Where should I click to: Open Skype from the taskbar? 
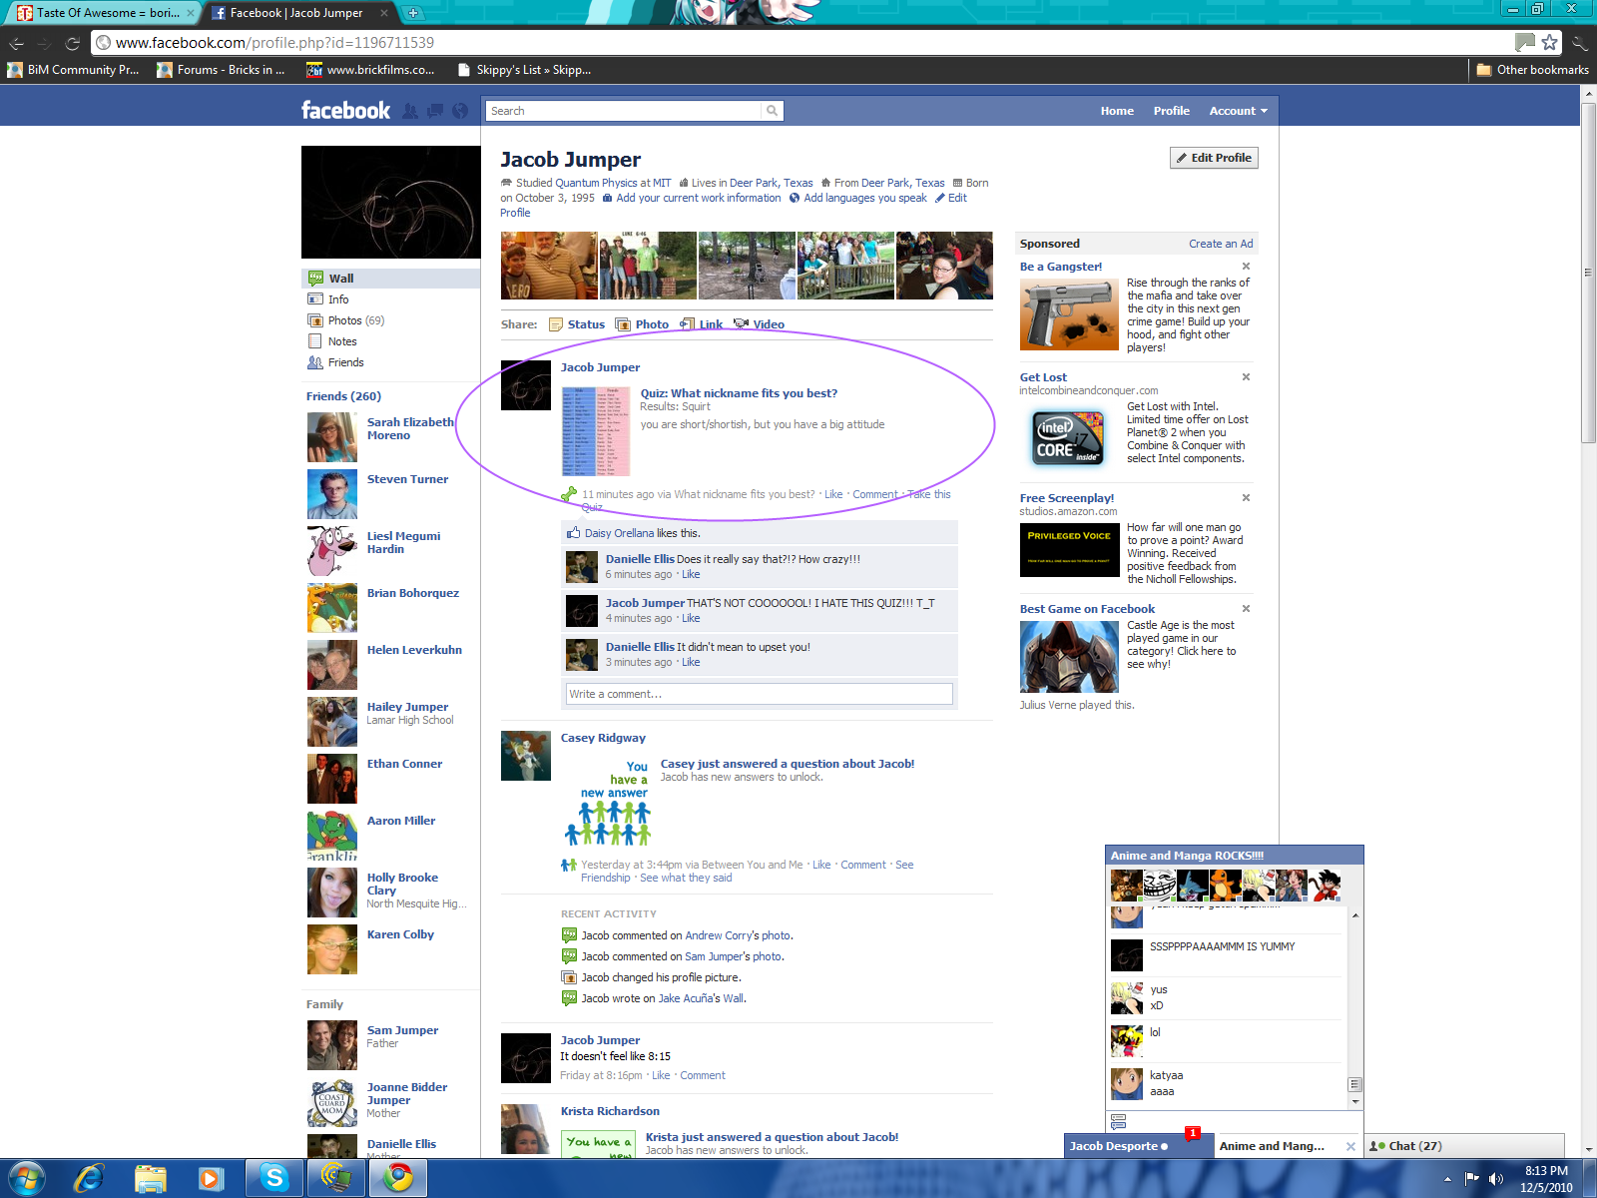click(x=273, y=1178)
